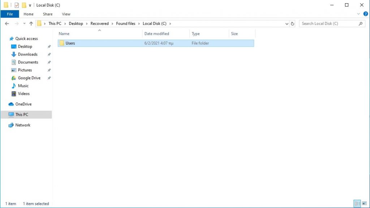The width and height of the screenshot is (370, 208).
Task: Open the File menu
Action: coord(10,14)
